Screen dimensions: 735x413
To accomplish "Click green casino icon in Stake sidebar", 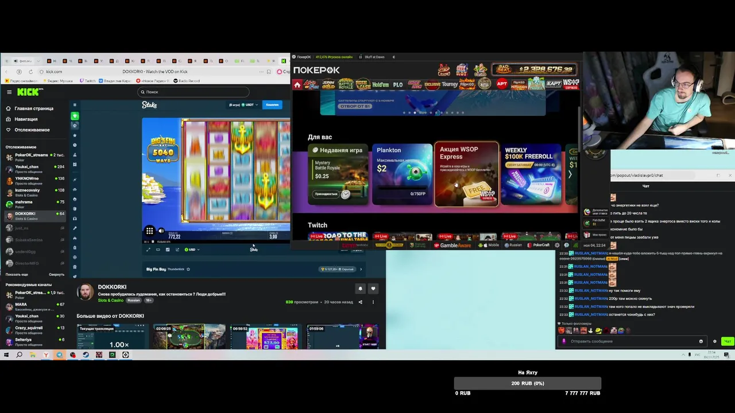I will pos(75,116).
